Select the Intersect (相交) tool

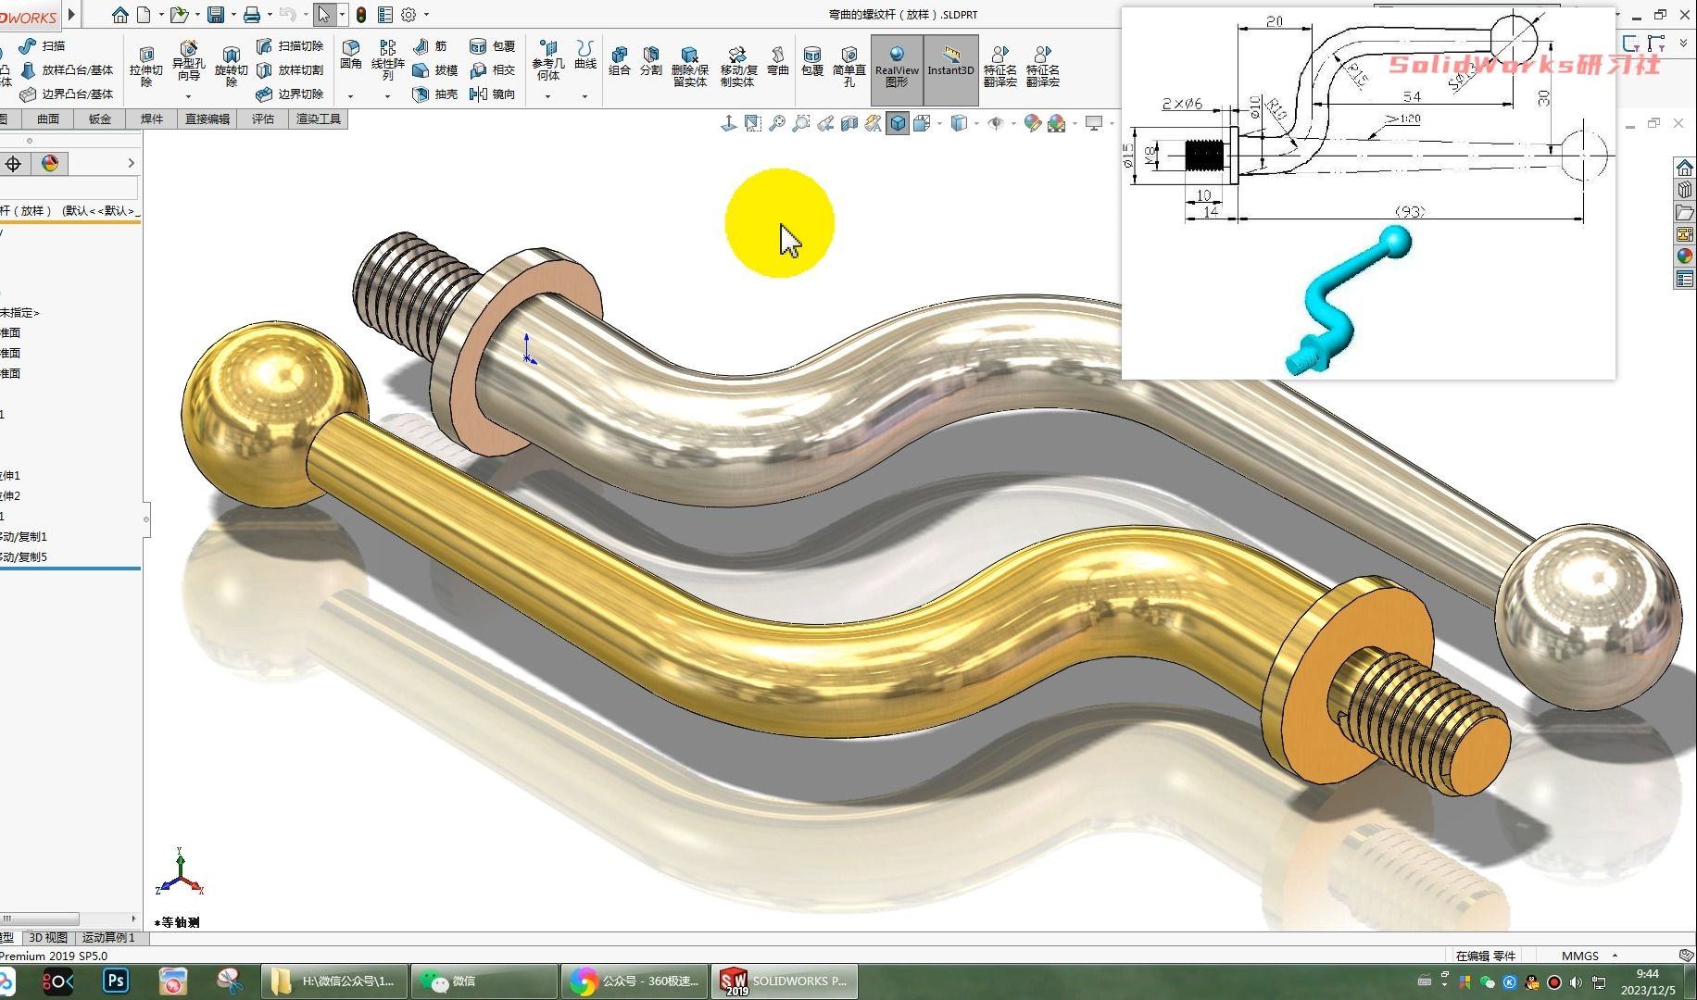(x=492, y=69)
